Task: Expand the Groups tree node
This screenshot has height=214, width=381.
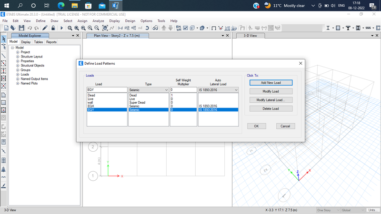Action: click(18, 70)
